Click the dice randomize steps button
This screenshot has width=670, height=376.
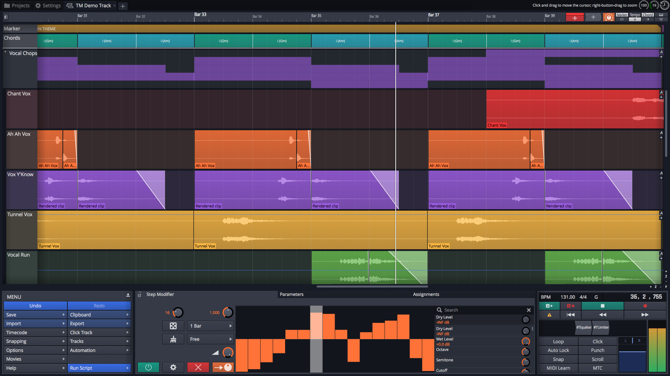tap(173, 326)
